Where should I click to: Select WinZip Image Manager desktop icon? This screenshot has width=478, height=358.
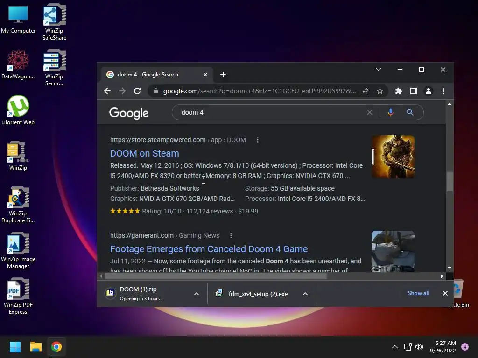click(x=18, y=250)
